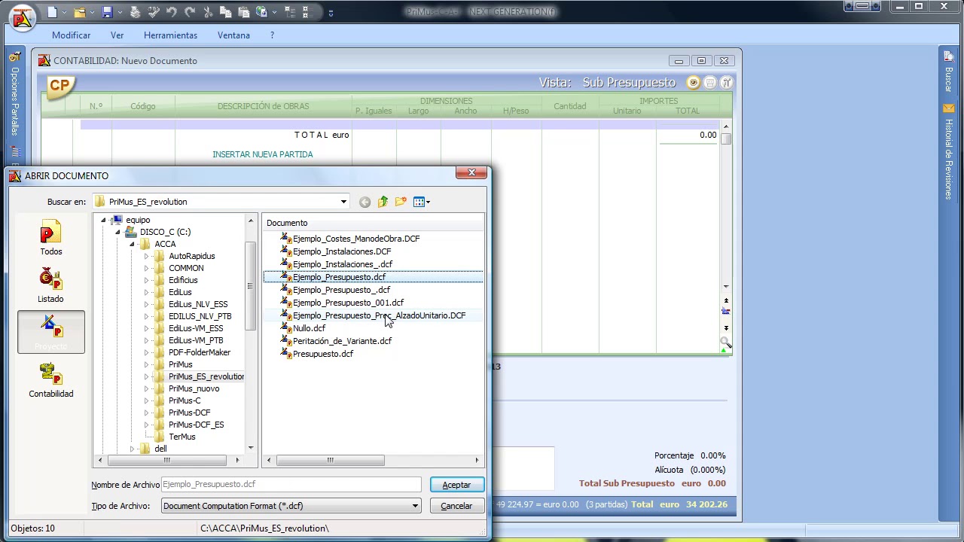This screenshot has height=542, width=964.
Task: Click the print icon in the toolbar
Action: coord(135,12)
